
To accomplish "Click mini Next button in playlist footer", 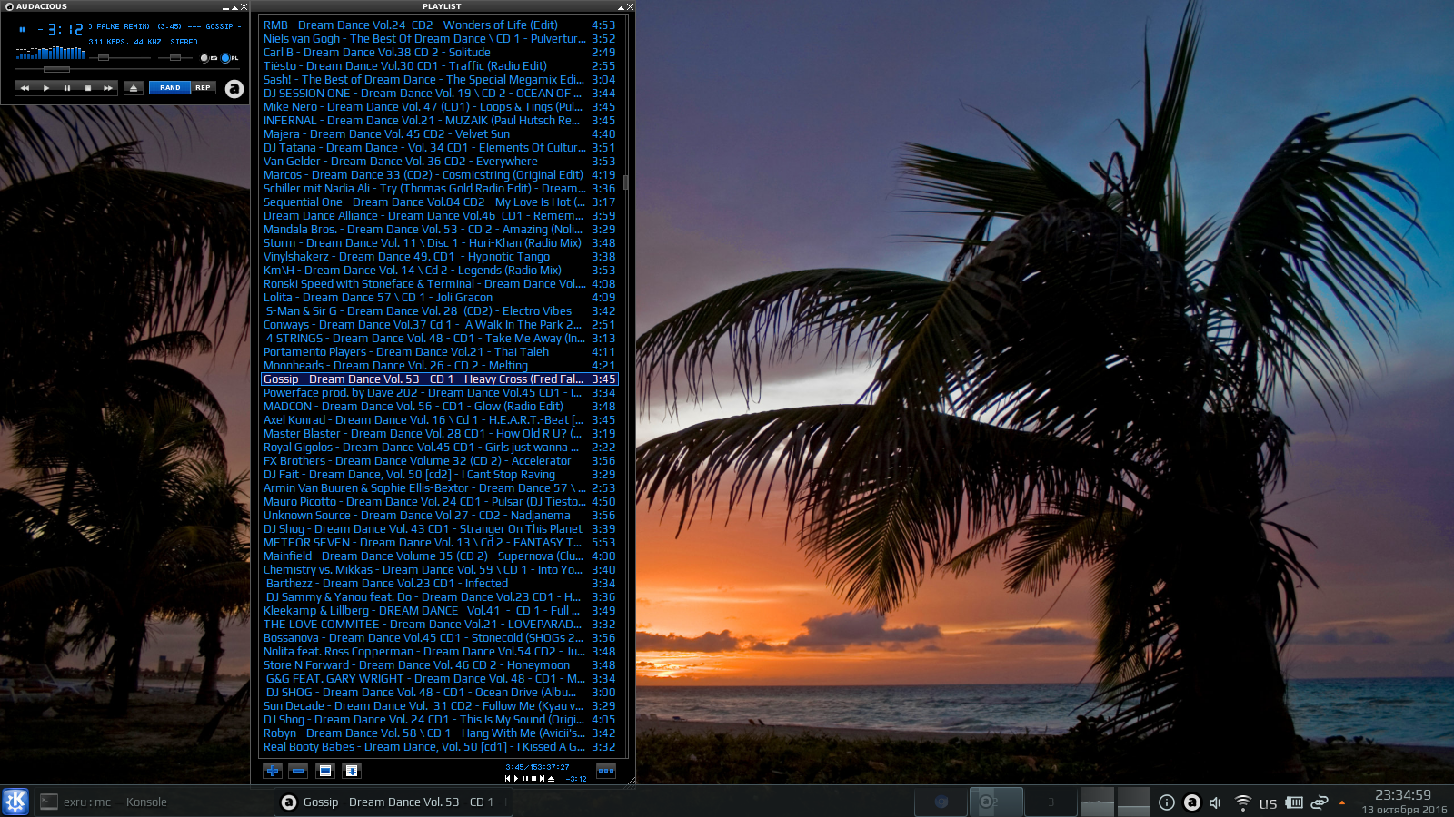I will tap(542, 778).
